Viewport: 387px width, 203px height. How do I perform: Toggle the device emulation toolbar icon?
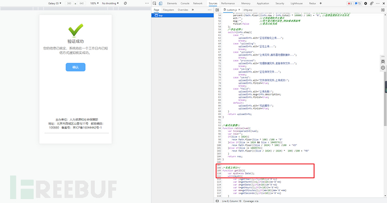click(x=160, y=3)
